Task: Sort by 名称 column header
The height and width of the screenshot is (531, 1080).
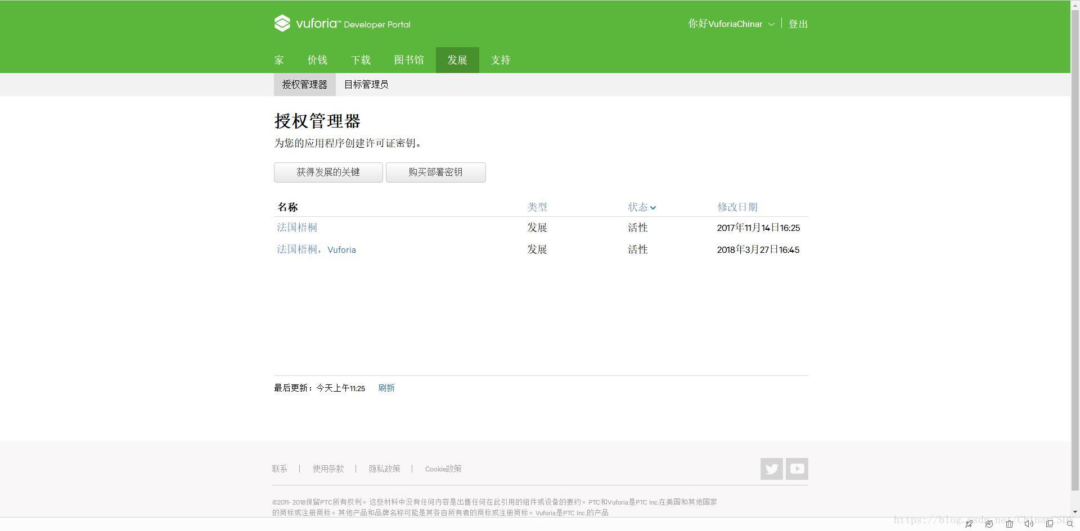Action: click(x=287, y=207)
